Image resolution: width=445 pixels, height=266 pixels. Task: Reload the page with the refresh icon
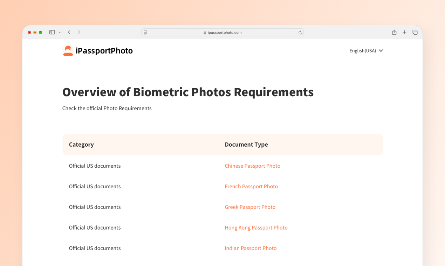tap(300, 33)
